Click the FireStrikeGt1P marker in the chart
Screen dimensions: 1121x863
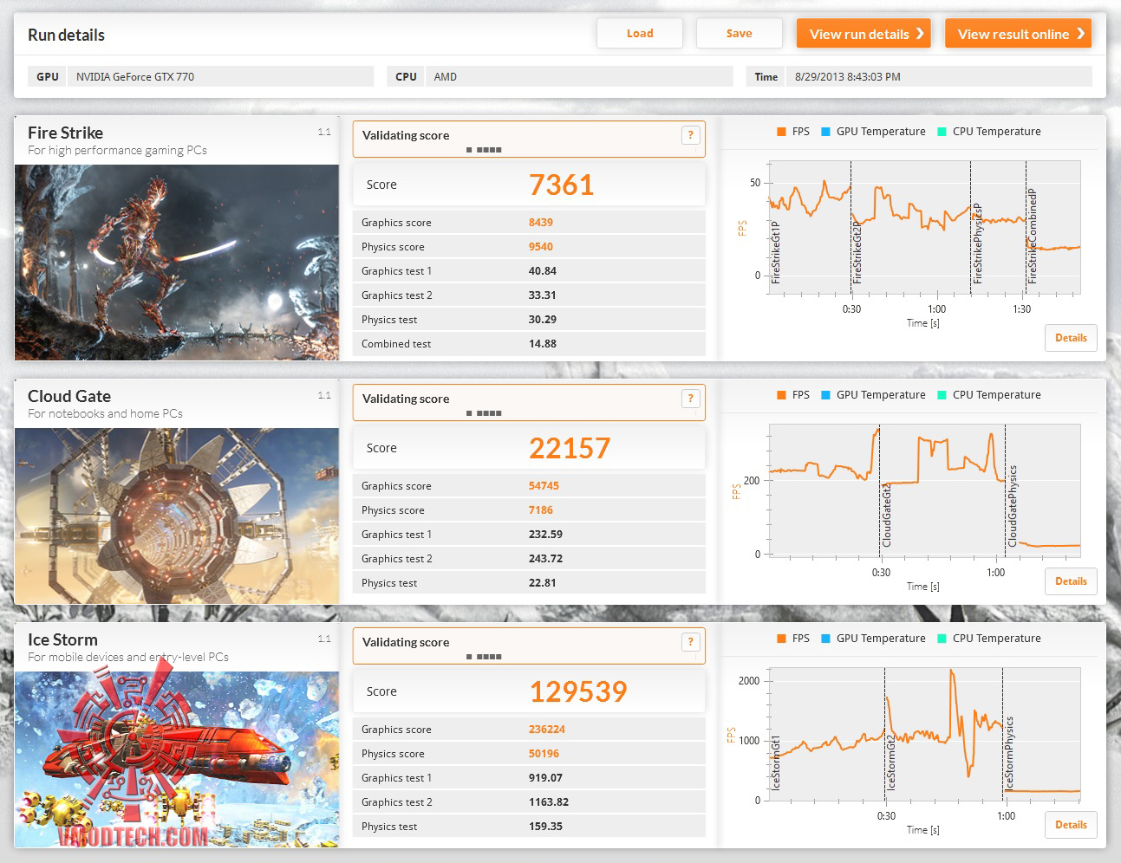(776, 253)
